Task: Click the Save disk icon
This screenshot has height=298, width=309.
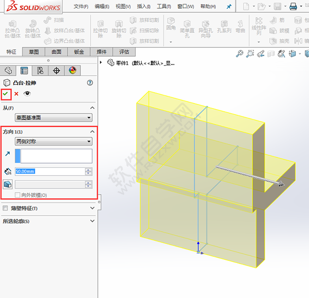Action: coord(278,6)
